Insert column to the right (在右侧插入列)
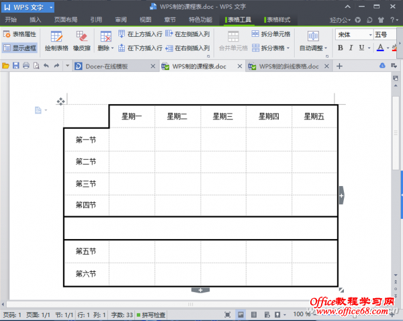403x321 pixels. tap(187, 48)
